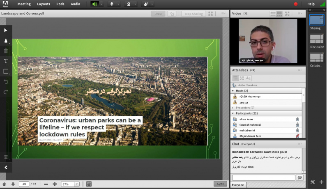Select the arrow selection tool
This screenshot has height=189, width=327.
click(6, 30)
